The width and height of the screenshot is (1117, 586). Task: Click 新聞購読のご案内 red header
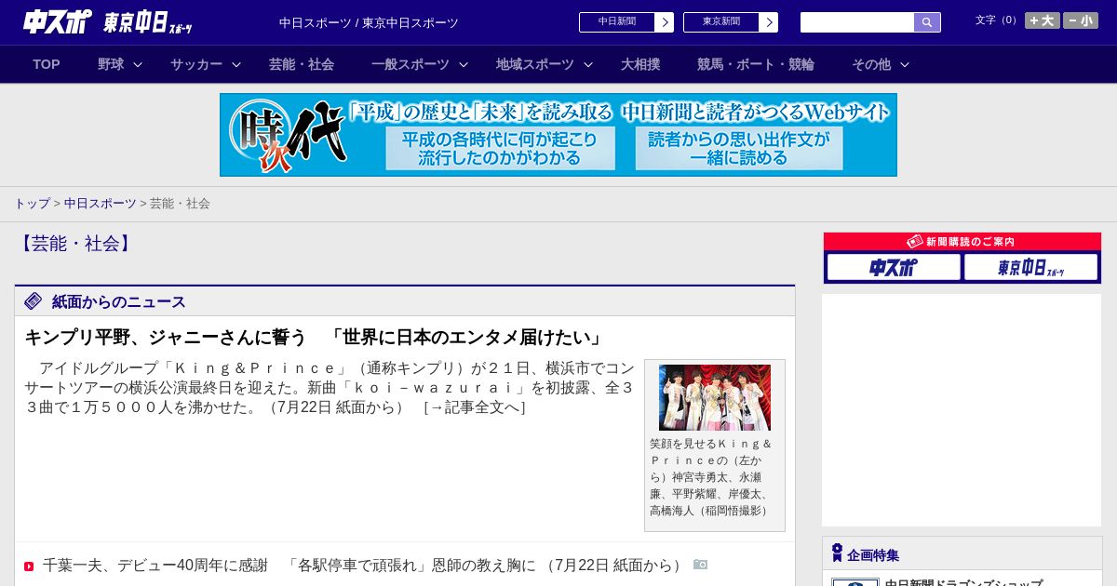click(x=962, y=242)
